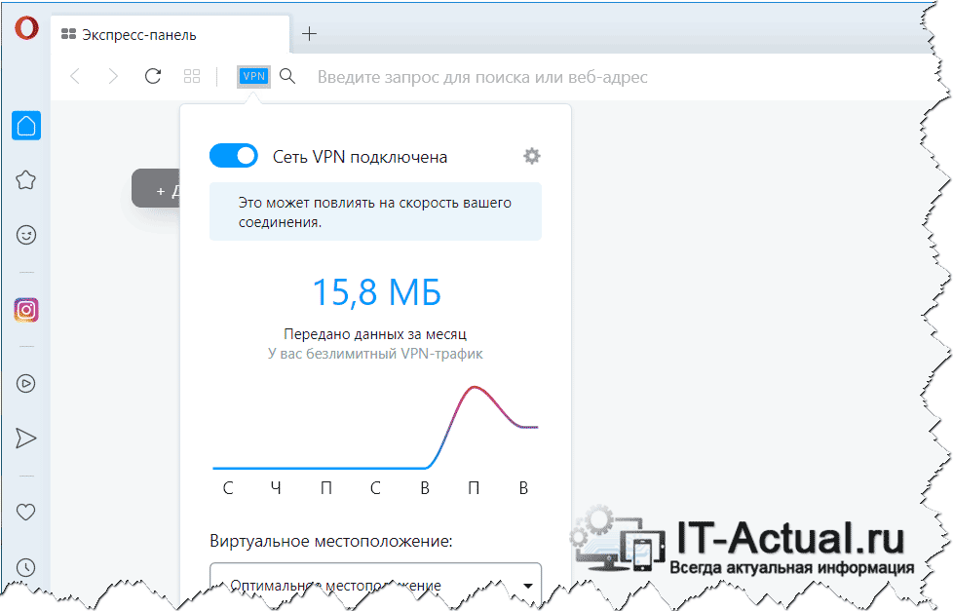Click the '15,8 МБ' data amount
This screenshot has width=953, height=611.
pyautogui.click(x=376, y=292)
